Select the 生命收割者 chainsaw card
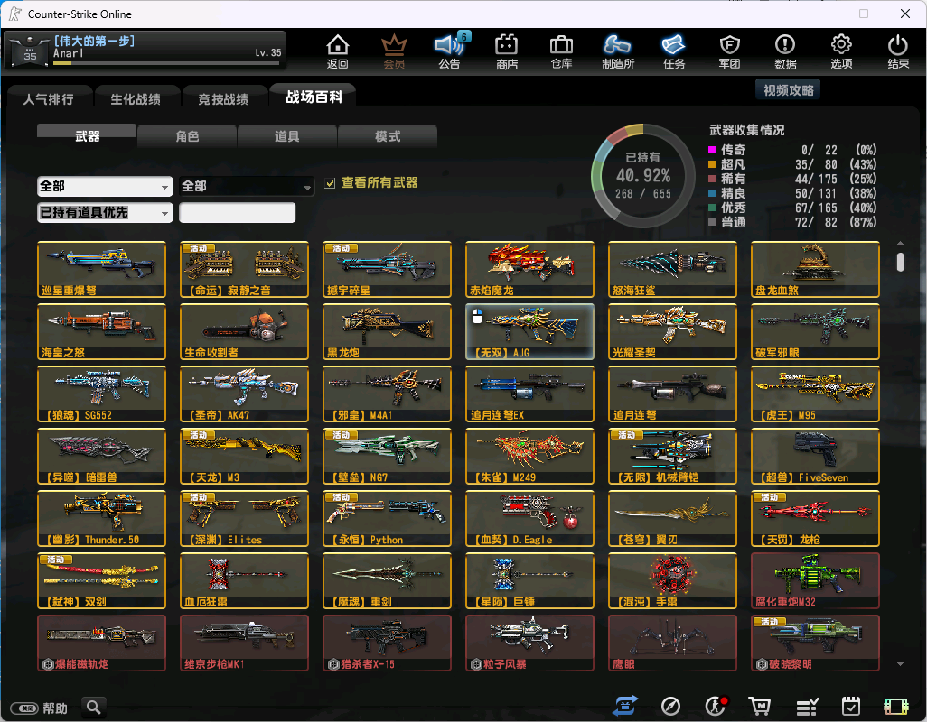Viewport: 927px width, 722px height. [244, 332]
